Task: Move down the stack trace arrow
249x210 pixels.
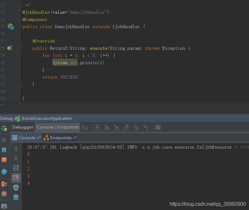Action: pyautogui.click(x=16, y=158)
